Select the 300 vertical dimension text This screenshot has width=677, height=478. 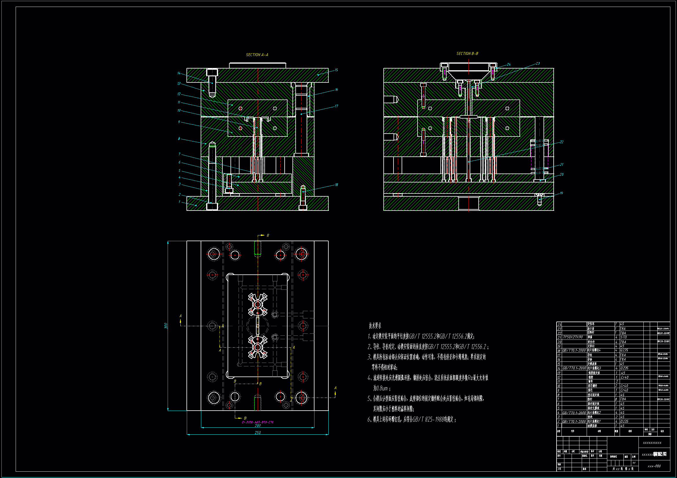[166, 326]
